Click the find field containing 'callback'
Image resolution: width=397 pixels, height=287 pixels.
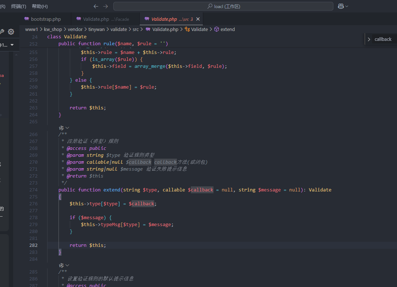point(385,39)
